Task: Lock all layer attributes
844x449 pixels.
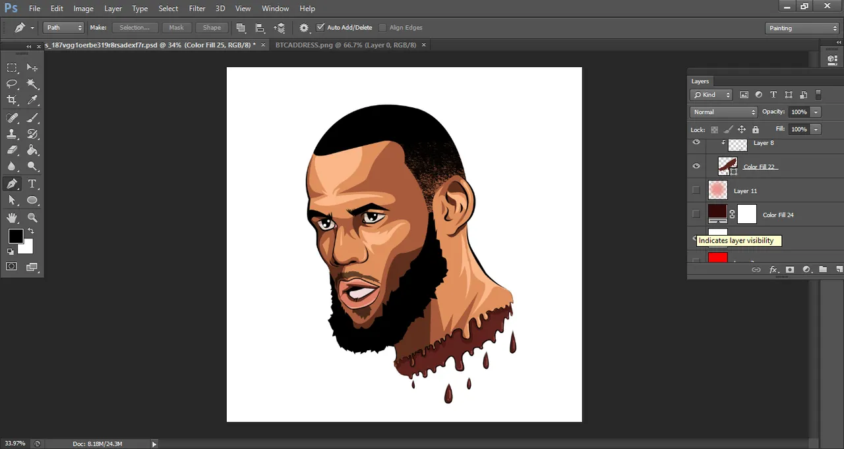Action: click(756, 130)
